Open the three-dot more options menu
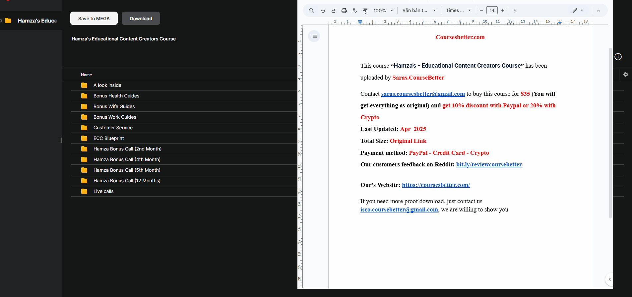Screen dimensions: 632x297 point(515,11)
